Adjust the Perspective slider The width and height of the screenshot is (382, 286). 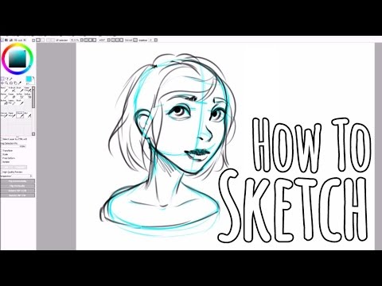21,176
